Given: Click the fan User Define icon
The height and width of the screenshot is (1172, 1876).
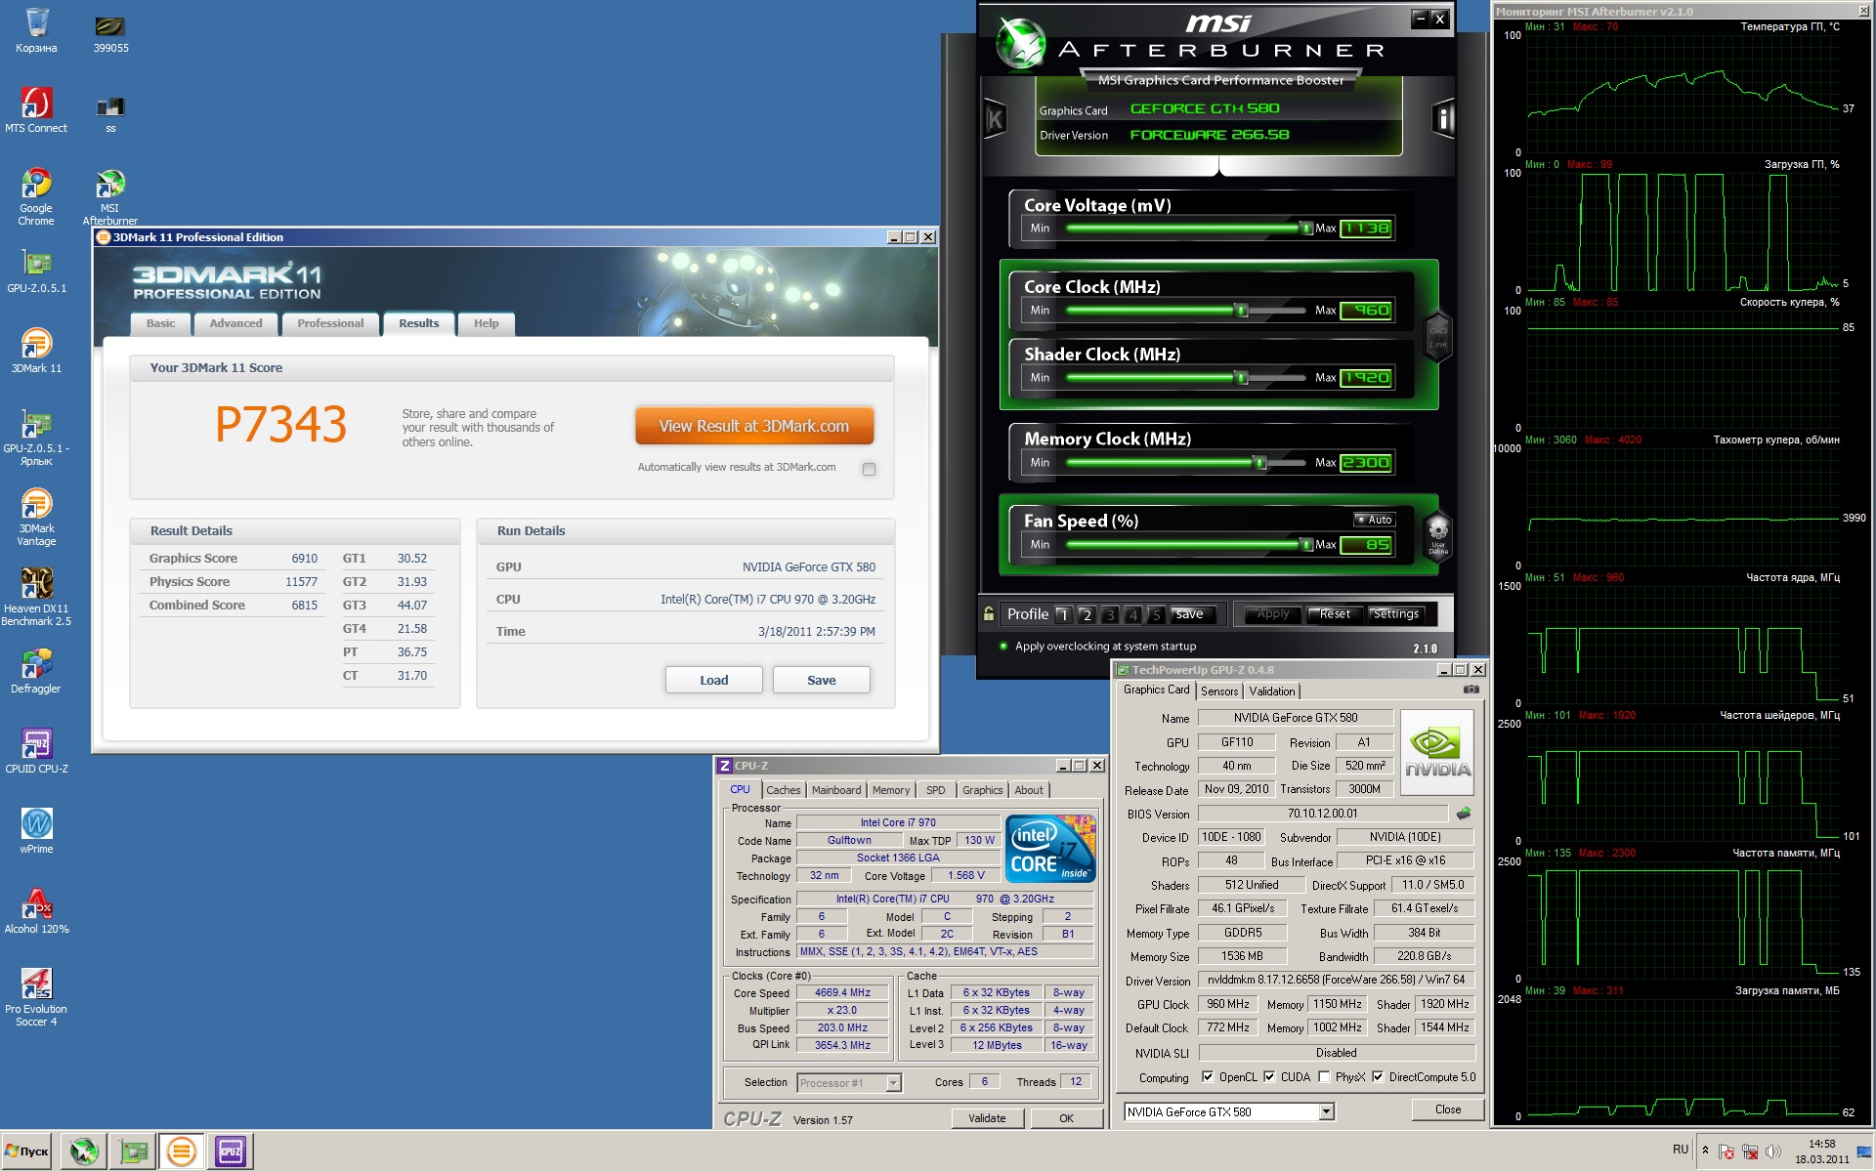Looking at the screenshot, I should [x=1438, y=535].
